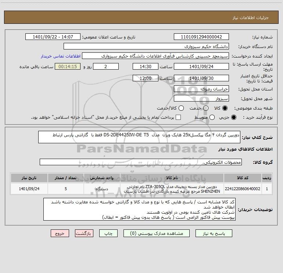Toggle the اسناد خزانه اسلامی payment checkbox
The height and width of the screenshot is (273, 283).
178,117
